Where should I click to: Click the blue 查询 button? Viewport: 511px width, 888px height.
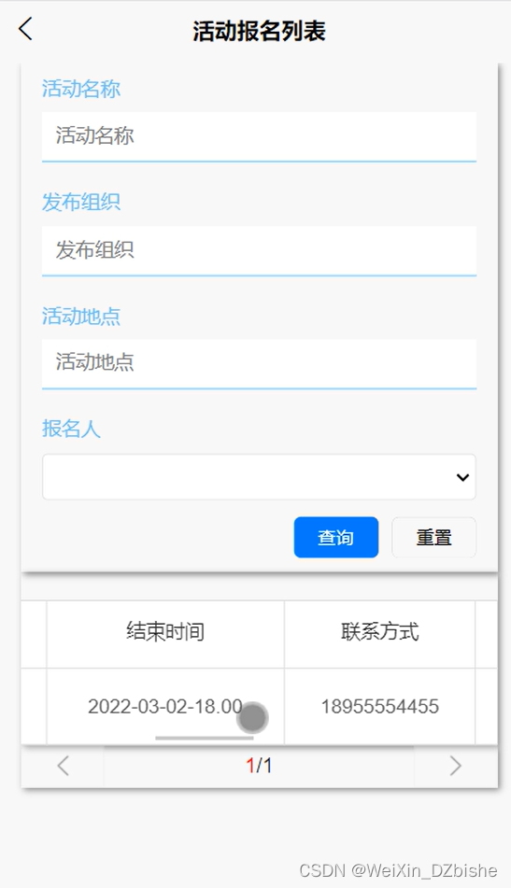point(336,538)
